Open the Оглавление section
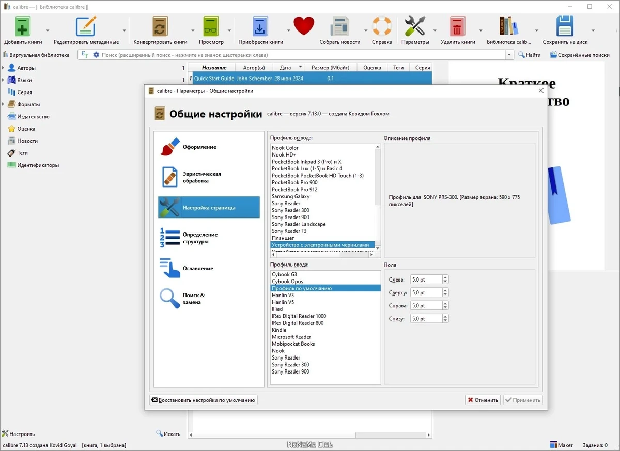 point(209,268)
